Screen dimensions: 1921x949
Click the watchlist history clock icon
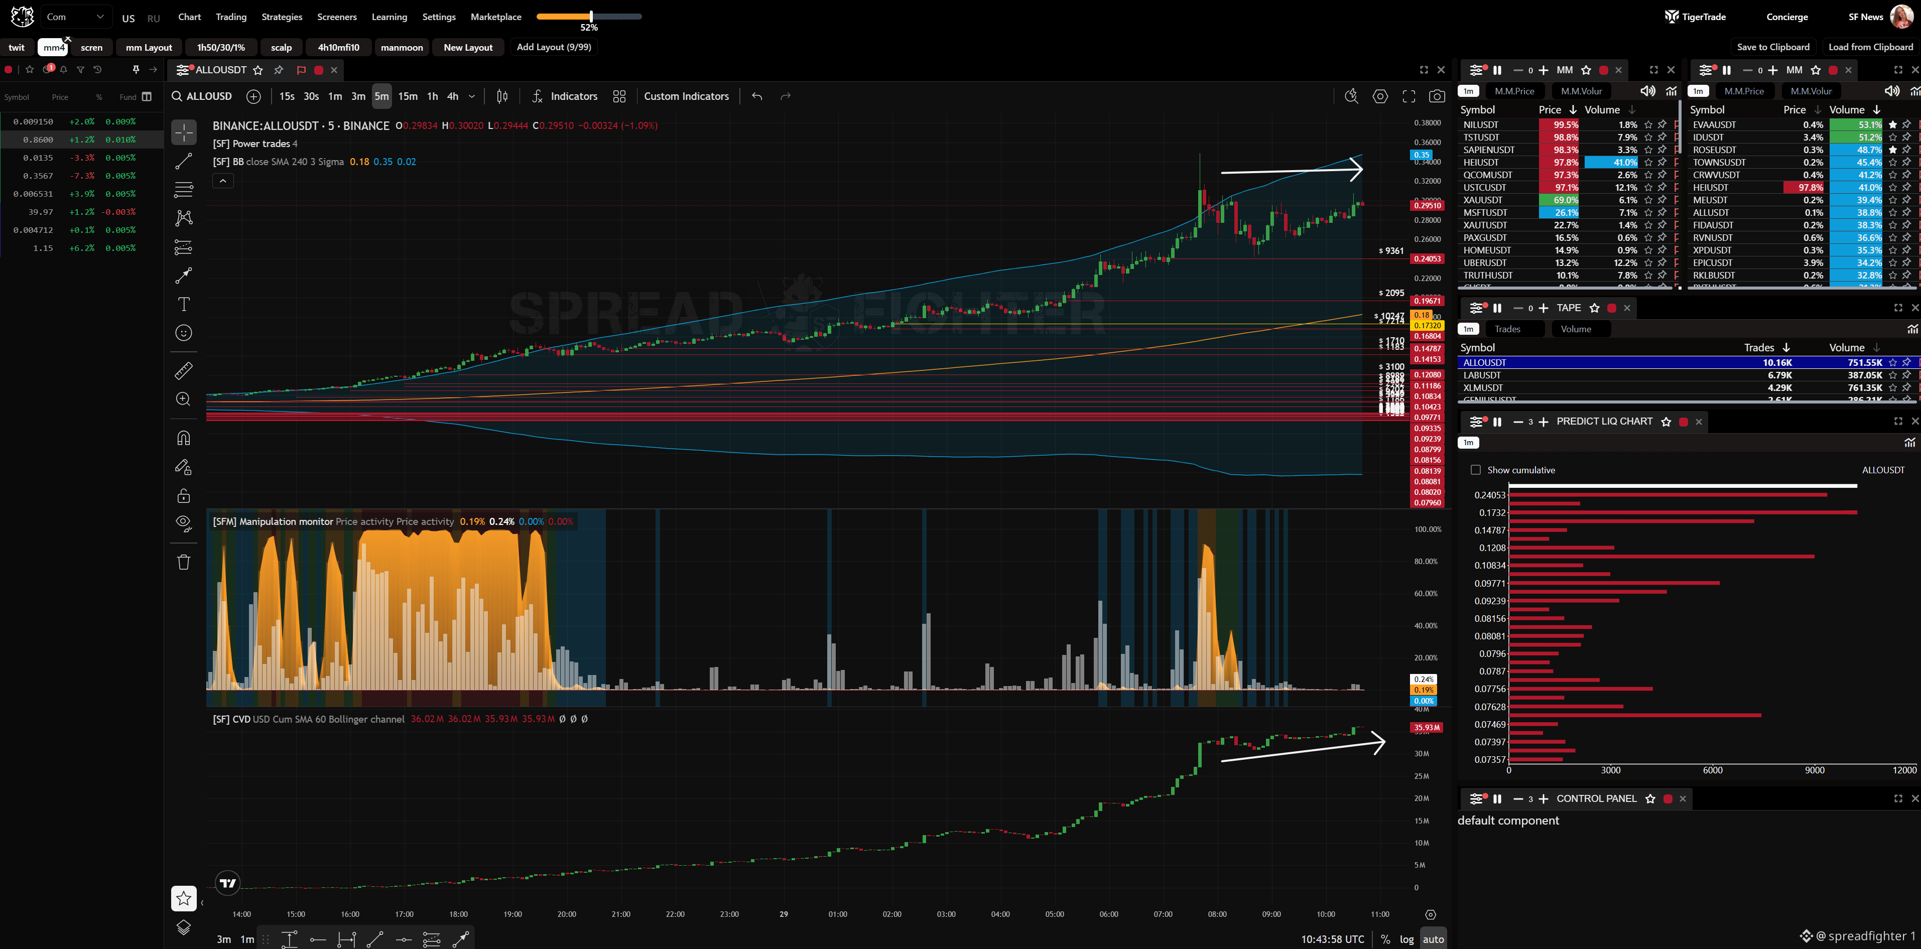(x=97, y=69)
